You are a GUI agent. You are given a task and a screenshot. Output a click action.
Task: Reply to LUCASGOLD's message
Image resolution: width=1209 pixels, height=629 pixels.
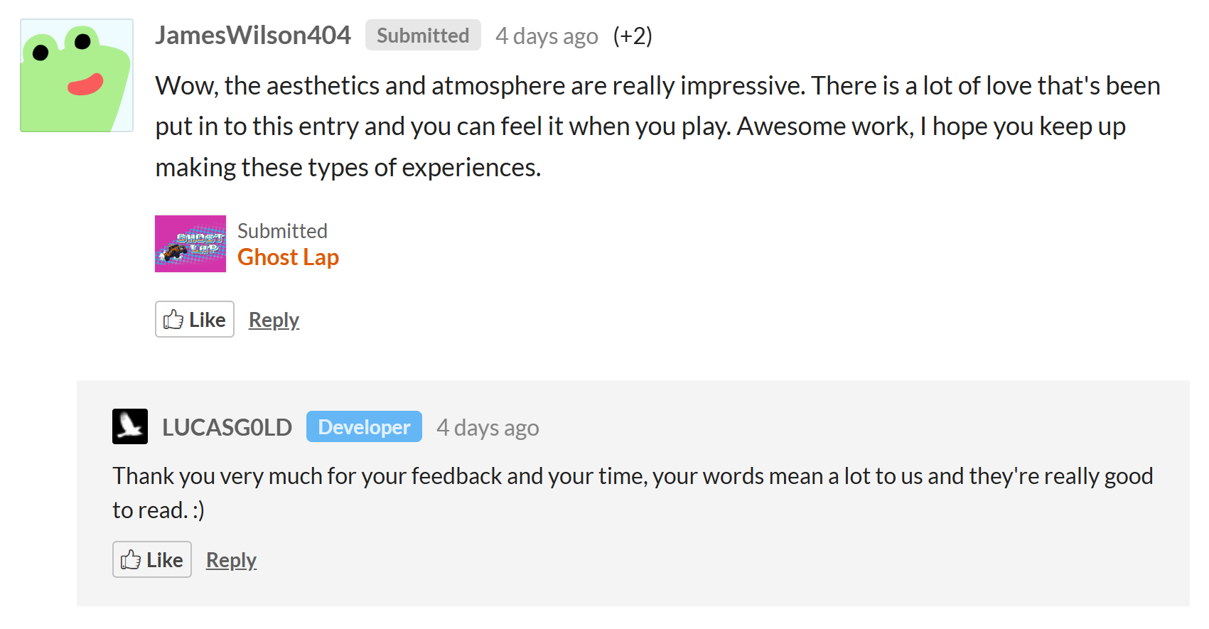(x=231, y=560)
